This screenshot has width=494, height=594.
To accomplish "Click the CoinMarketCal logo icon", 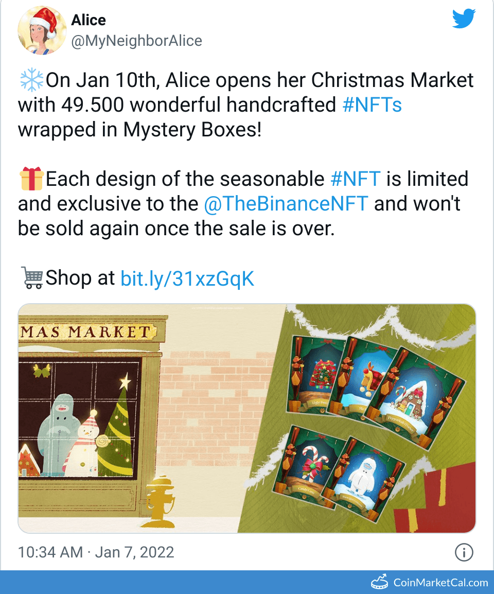I will (x=380, y=582).
